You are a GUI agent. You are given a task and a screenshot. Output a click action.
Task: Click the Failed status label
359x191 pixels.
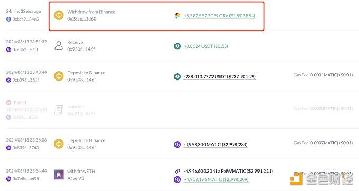click(20, 103)
